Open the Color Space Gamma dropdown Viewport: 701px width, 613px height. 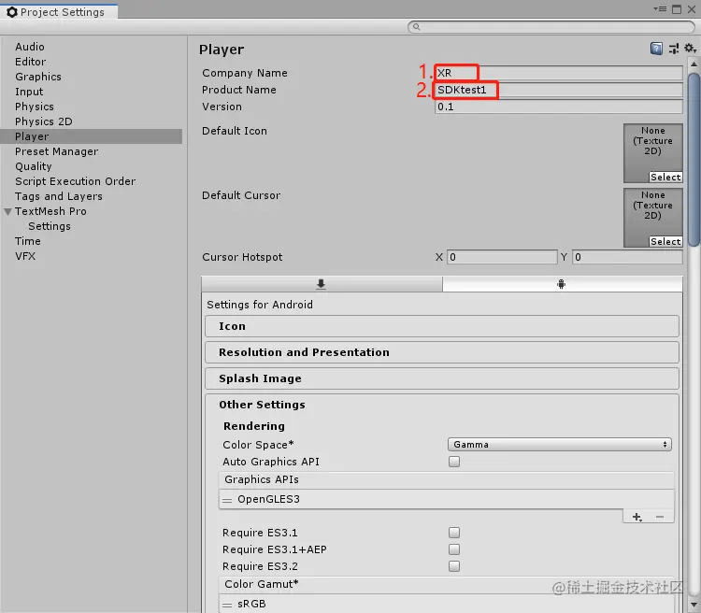(x=560, y=445)
